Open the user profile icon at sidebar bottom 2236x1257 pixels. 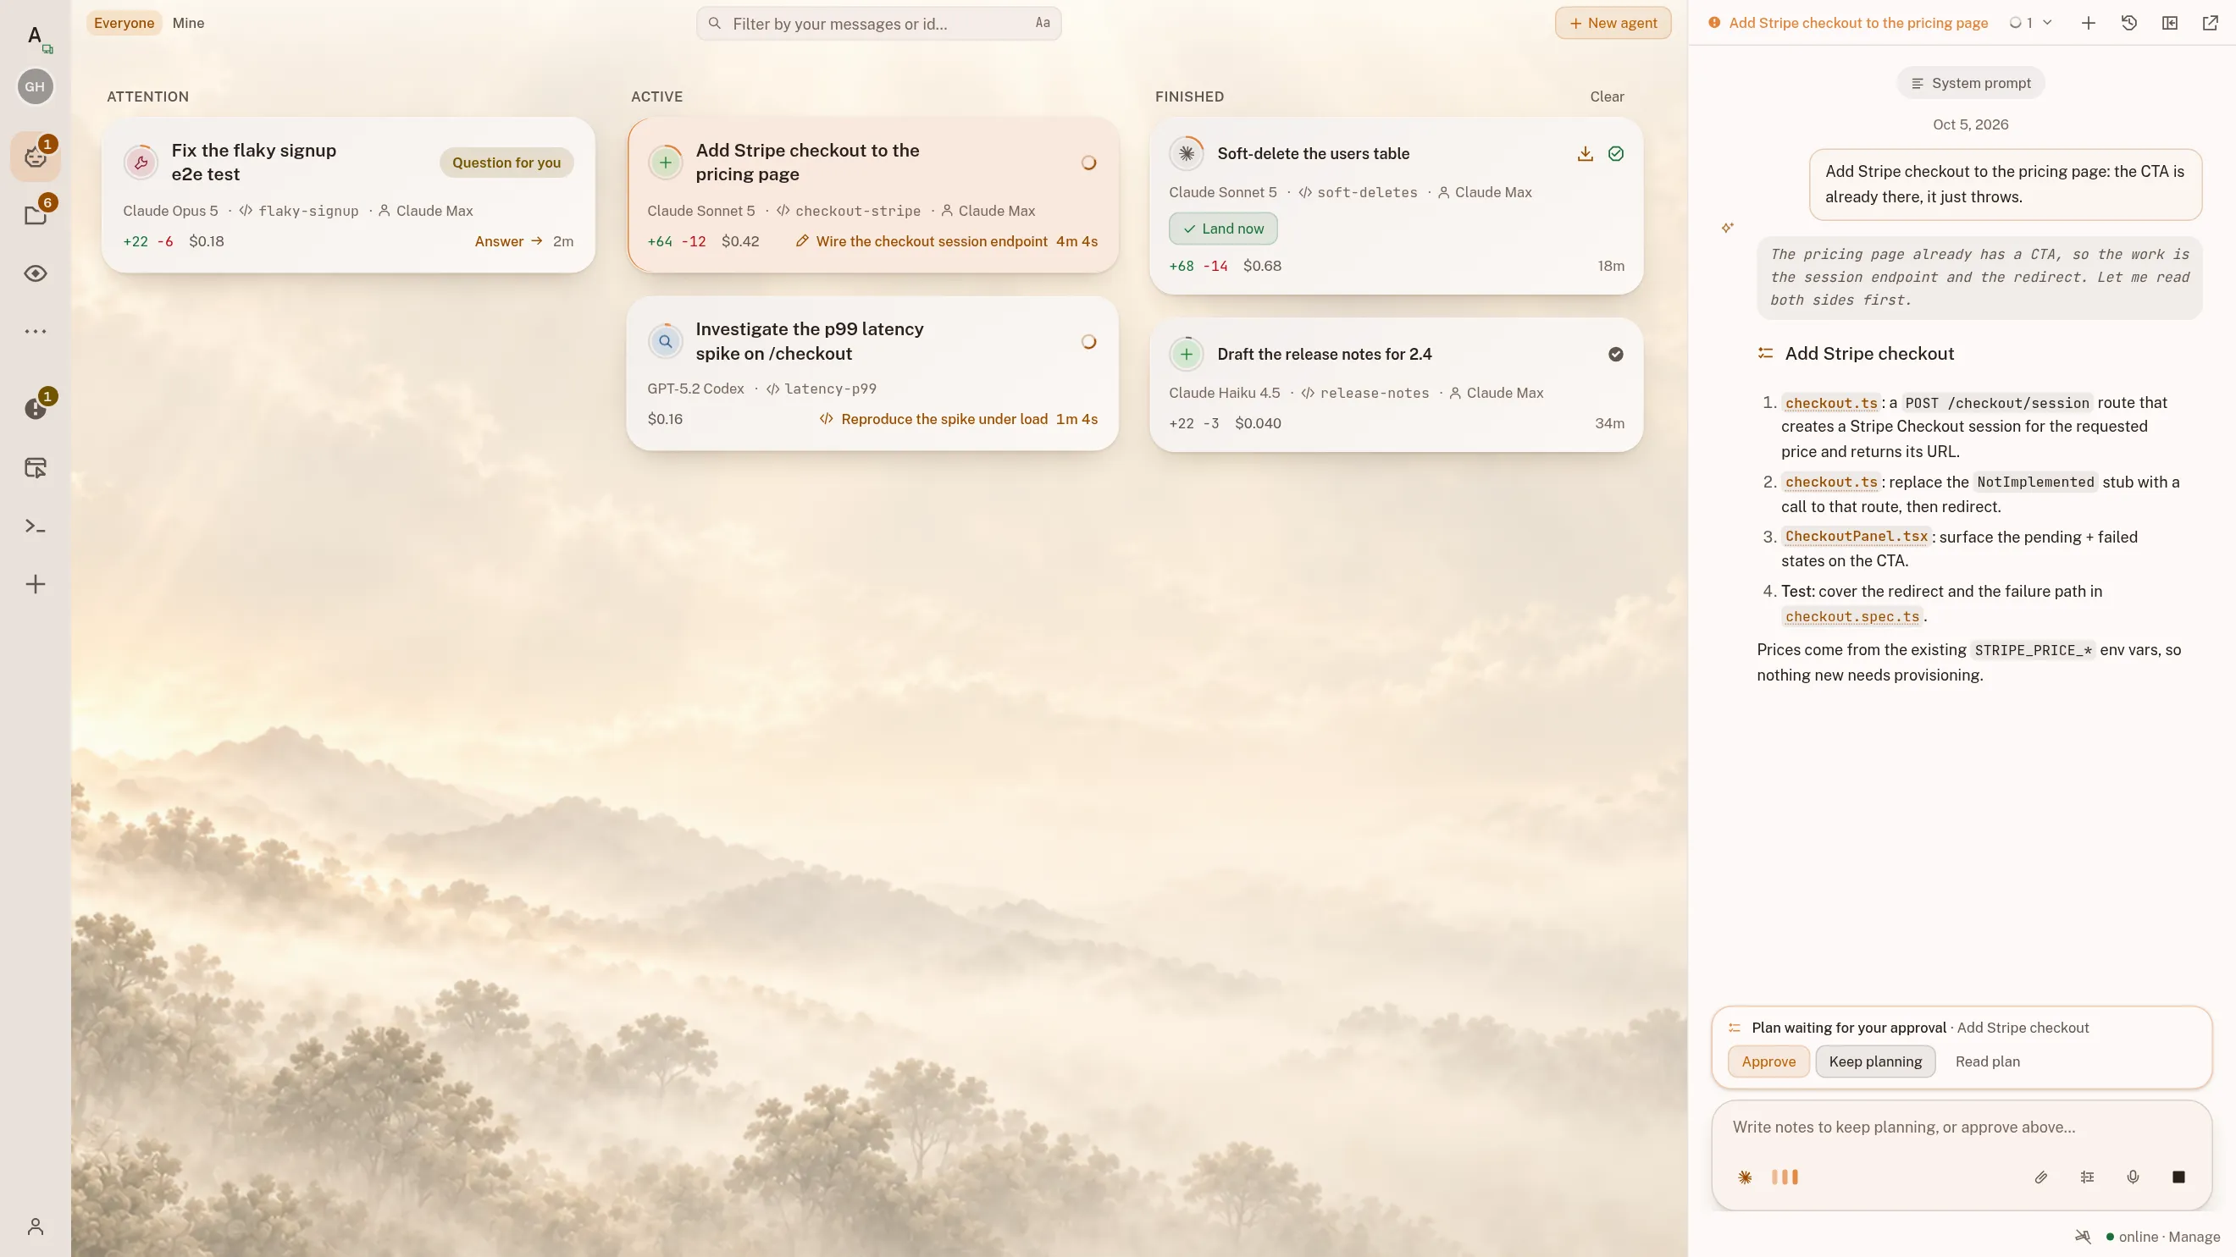pyautogui.click(x=35, y=1226)
